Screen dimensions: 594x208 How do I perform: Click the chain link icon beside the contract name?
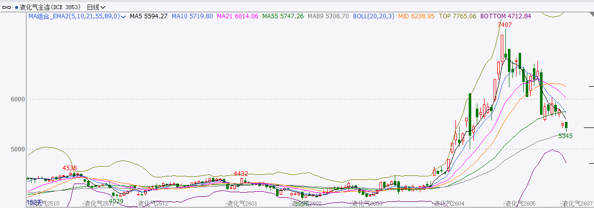pos(7,8)
